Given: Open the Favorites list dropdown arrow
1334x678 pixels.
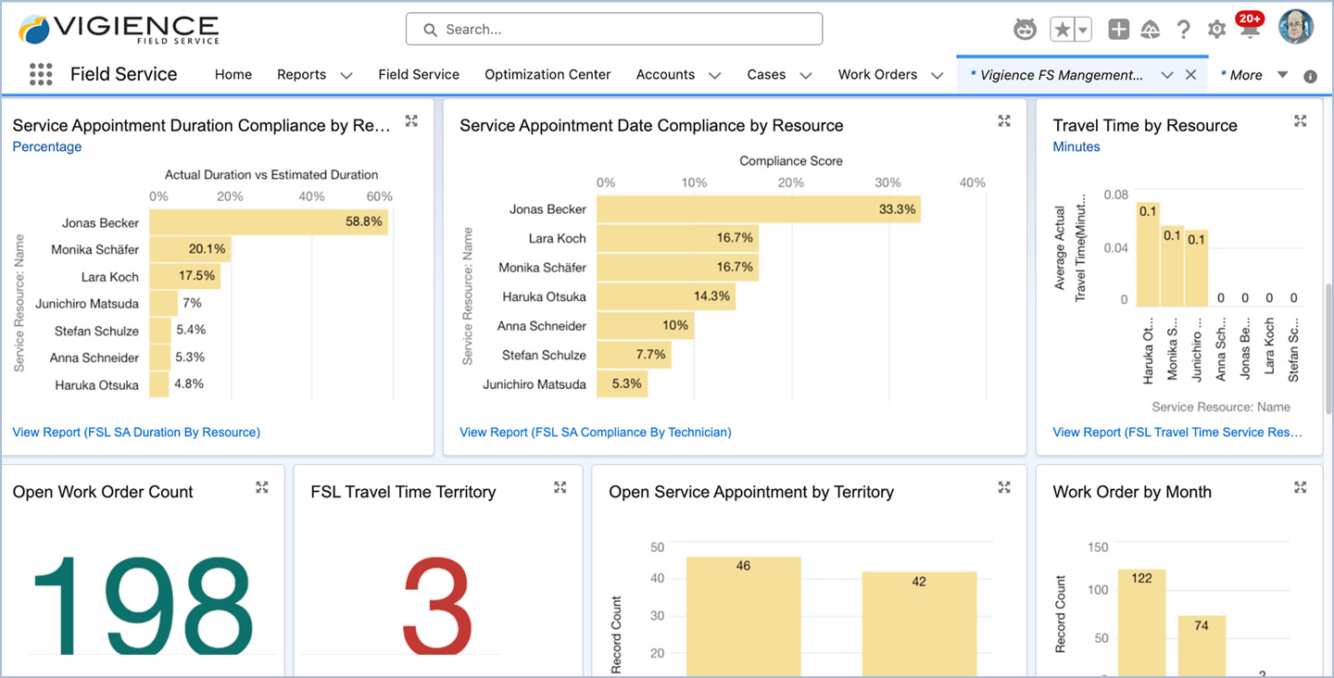Looking at the screenshot, I should pos(1082,30).
